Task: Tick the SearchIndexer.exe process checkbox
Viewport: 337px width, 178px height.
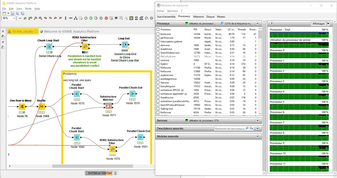Action: (x=158, y=53)
